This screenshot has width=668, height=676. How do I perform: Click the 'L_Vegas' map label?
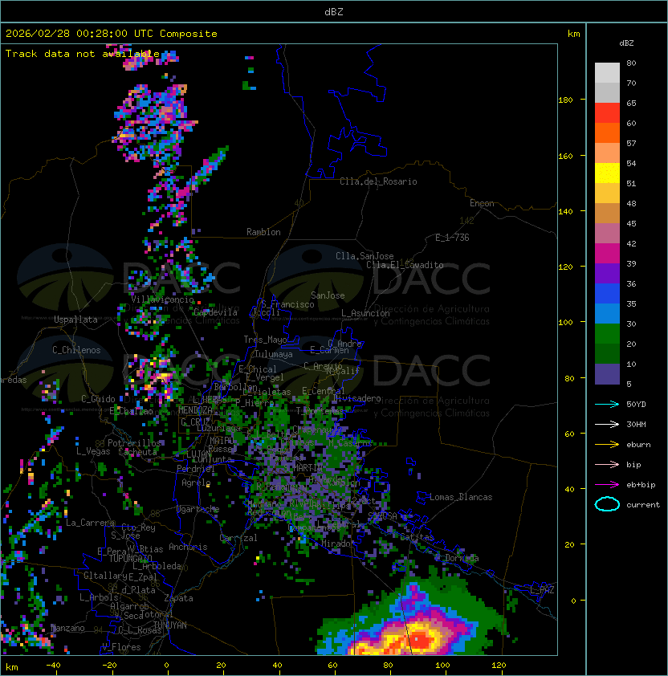point(93,451)
